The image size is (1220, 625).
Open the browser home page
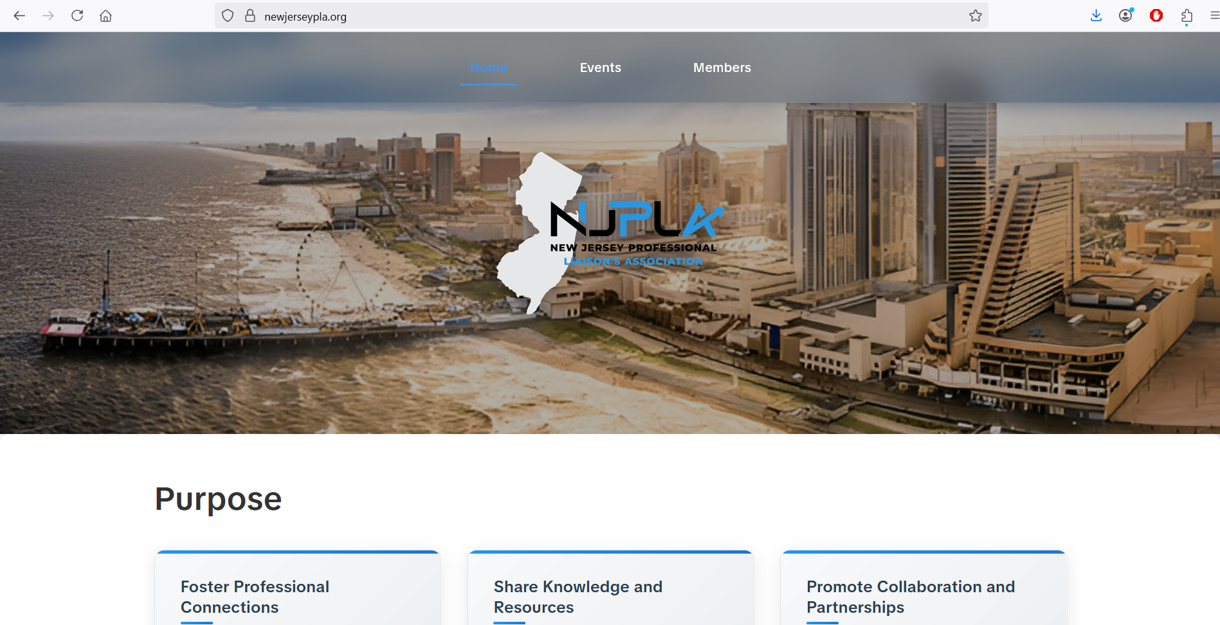coord(106,16)
